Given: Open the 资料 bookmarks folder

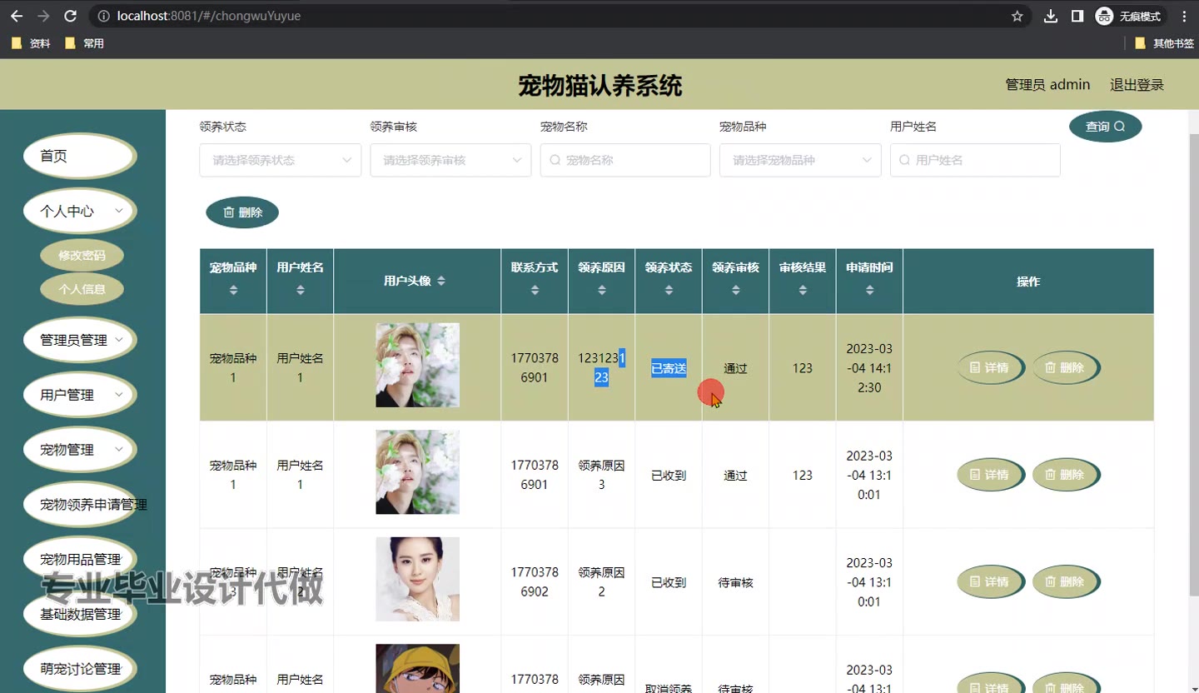Looking at the screenshot, I should pos(32,43).
